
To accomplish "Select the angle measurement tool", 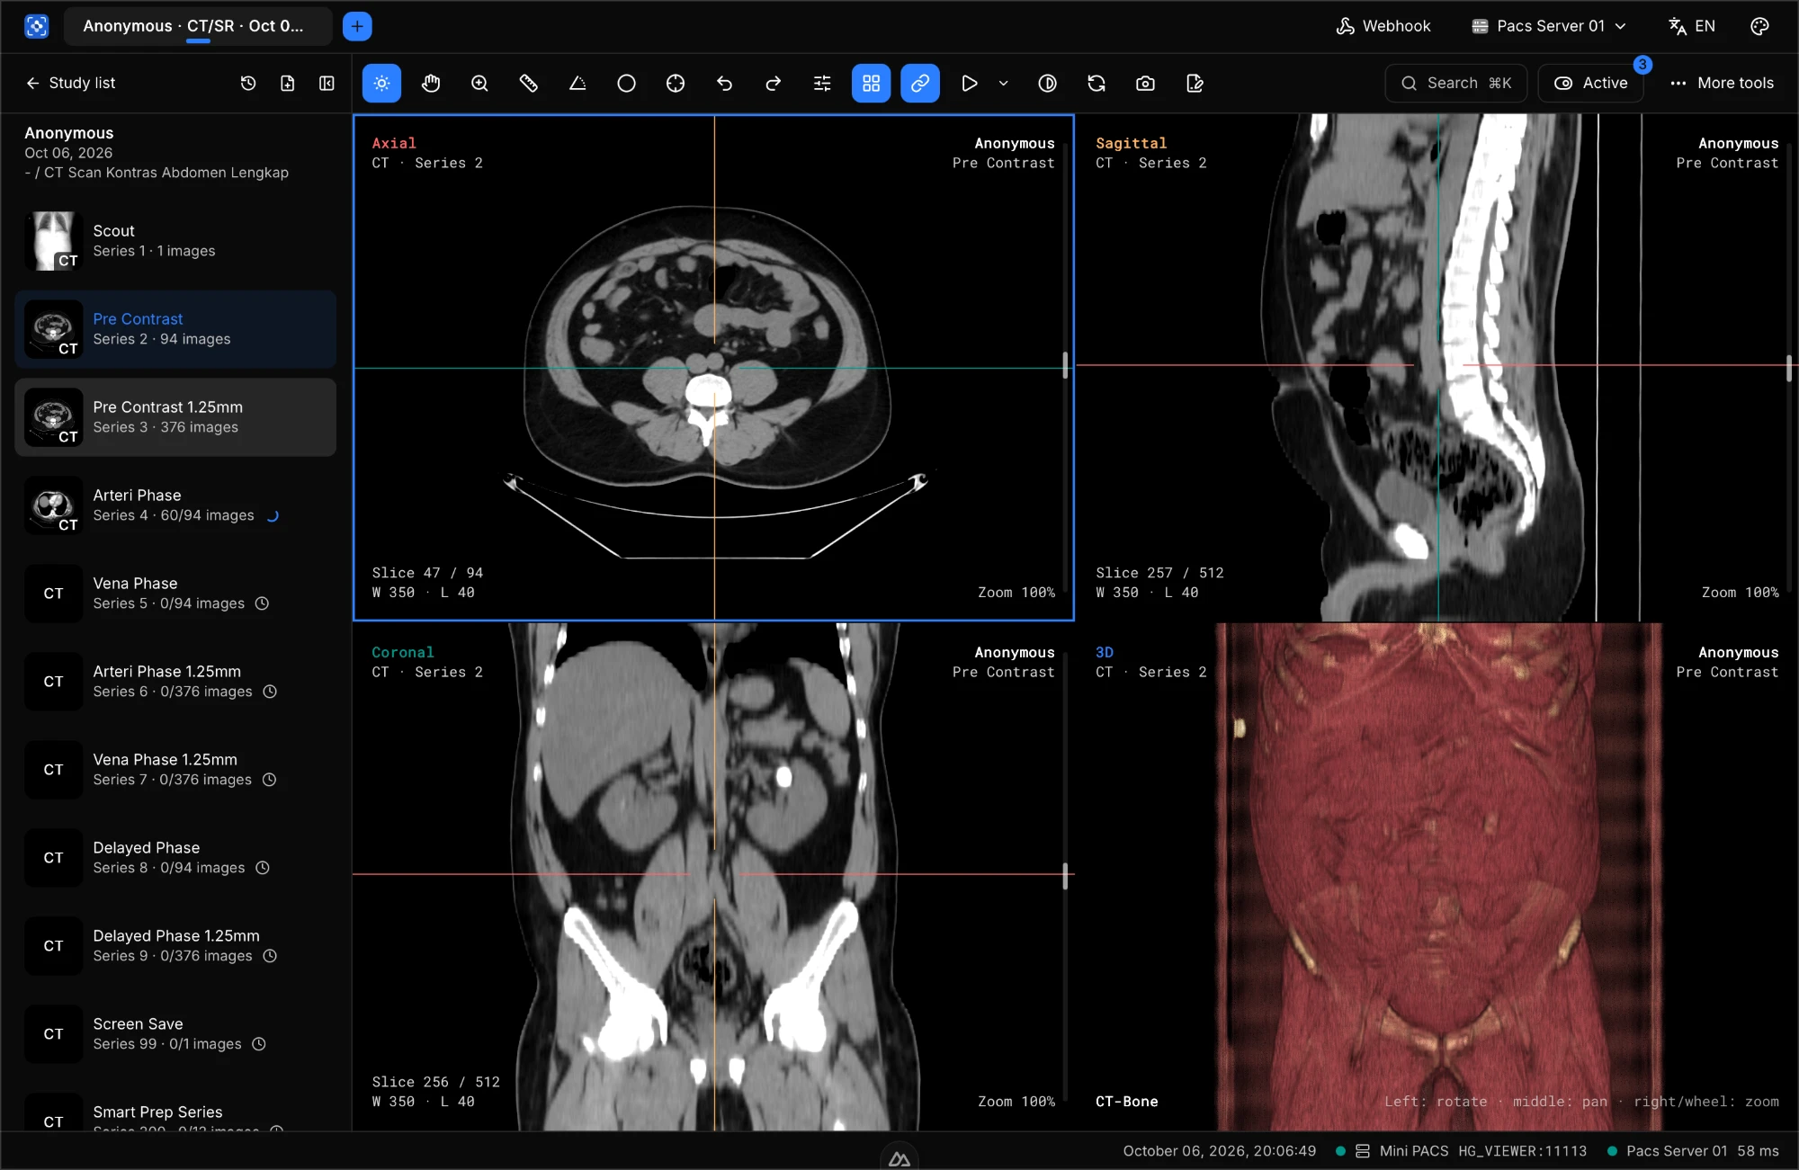I will [x=577, y=83].
